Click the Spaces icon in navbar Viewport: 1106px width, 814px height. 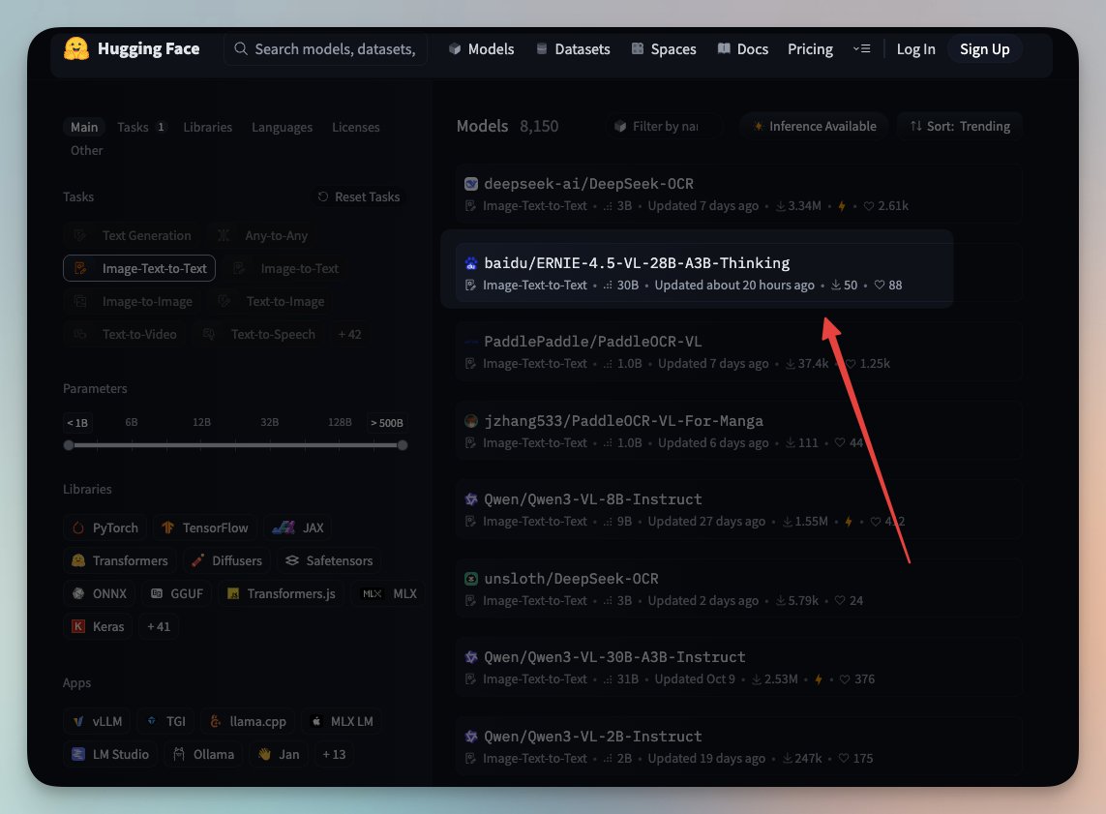point(638,48)
